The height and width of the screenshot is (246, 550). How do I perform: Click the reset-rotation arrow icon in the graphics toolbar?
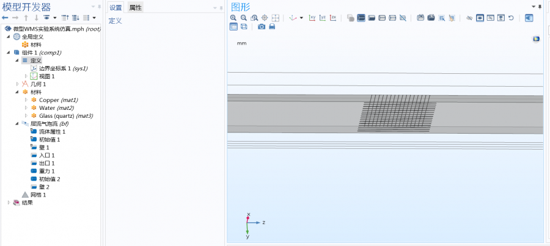(x=511, y=18)
